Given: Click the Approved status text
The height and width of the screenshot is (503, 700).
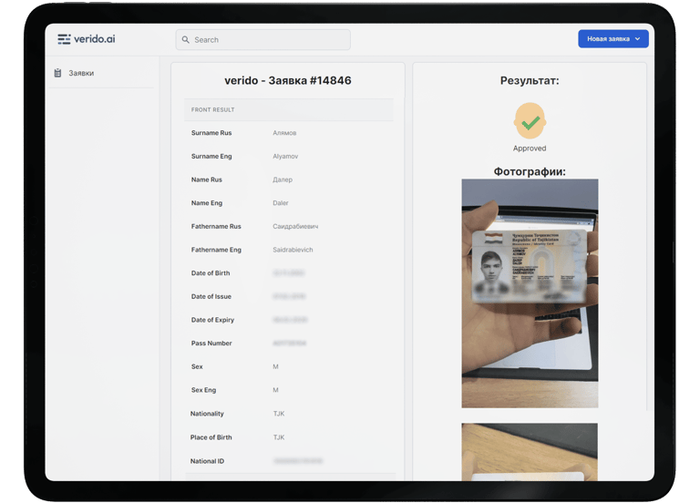Looking at the screenshot, I should pyautogui.click(x=530, y=149).
